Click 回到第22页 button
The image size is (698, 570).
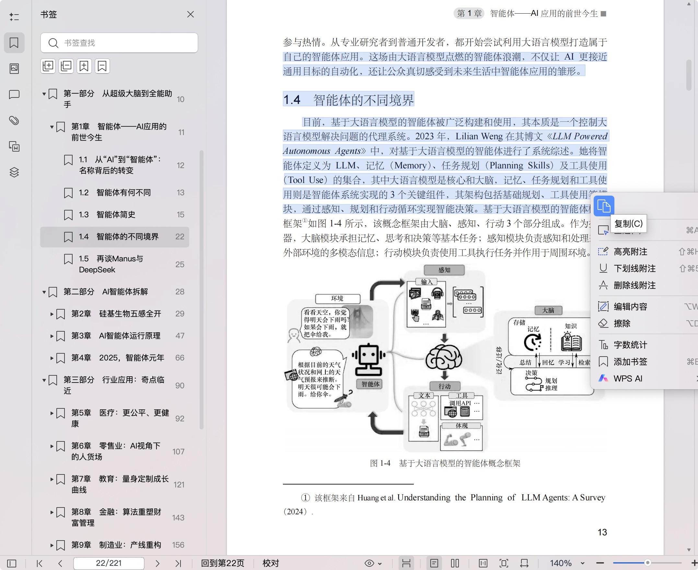click(x=222, y=564)
